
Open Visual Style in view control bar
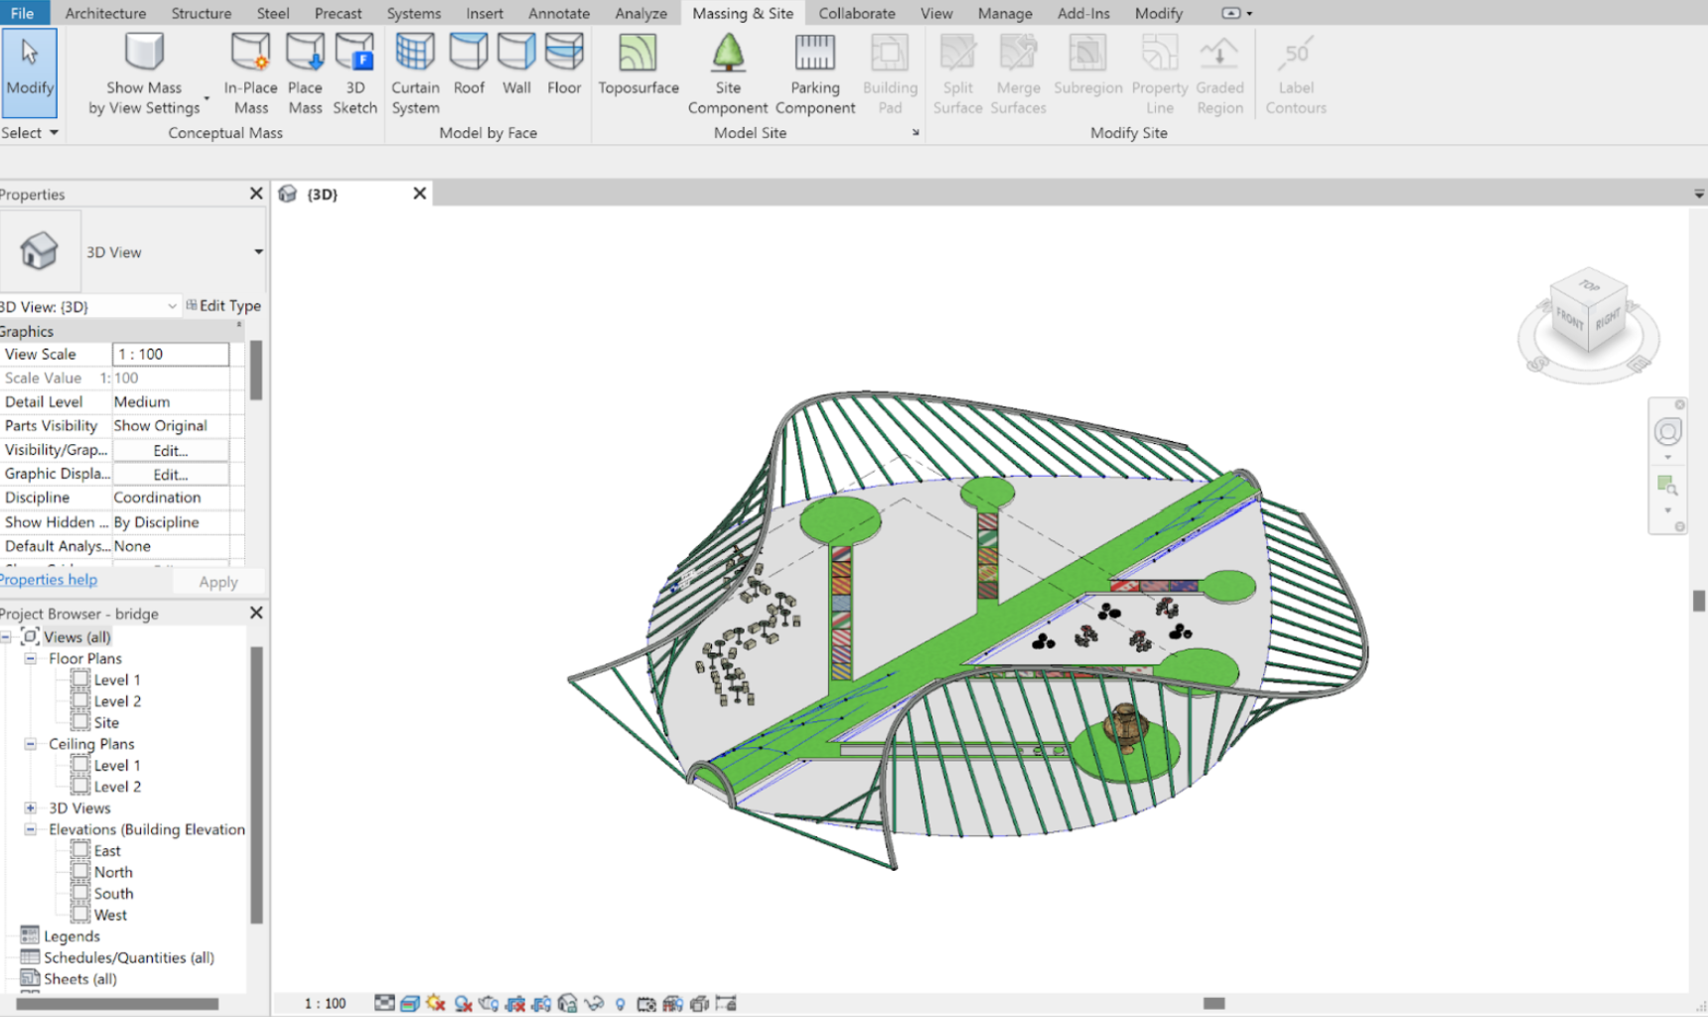[x=409, y=1003]
